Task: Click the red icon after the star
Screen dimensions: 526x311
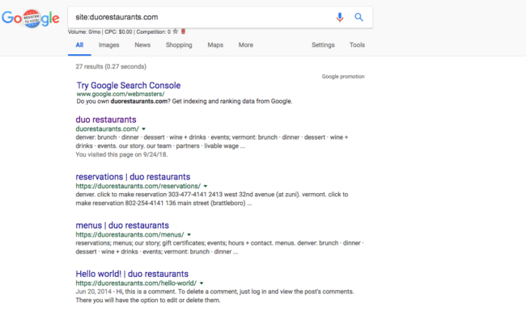Action: pyautogui.click(x=183, y=32)
